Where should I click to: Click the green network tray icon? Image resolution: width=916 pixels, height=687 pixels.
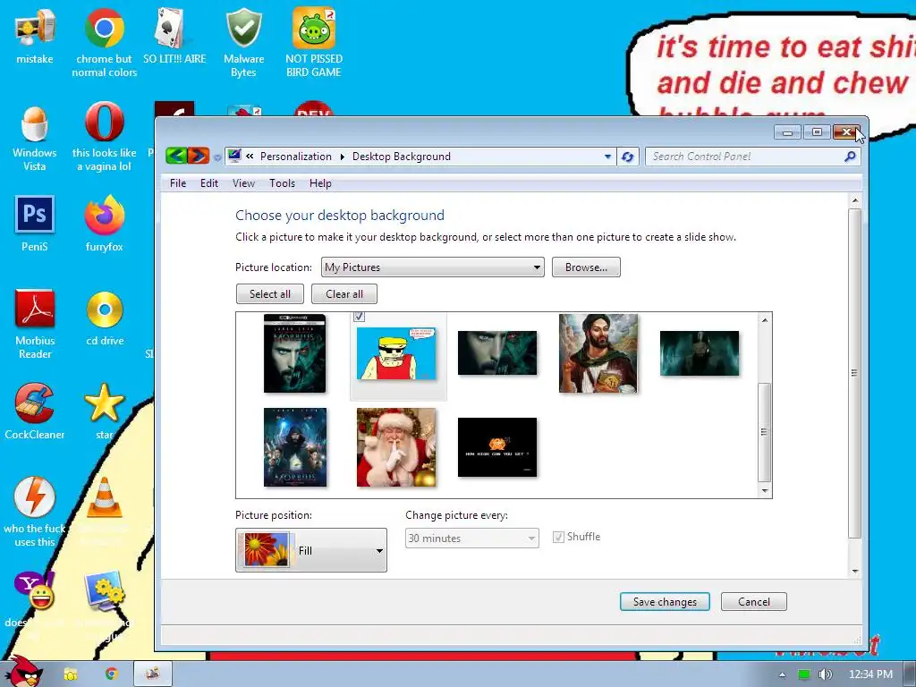804,674
